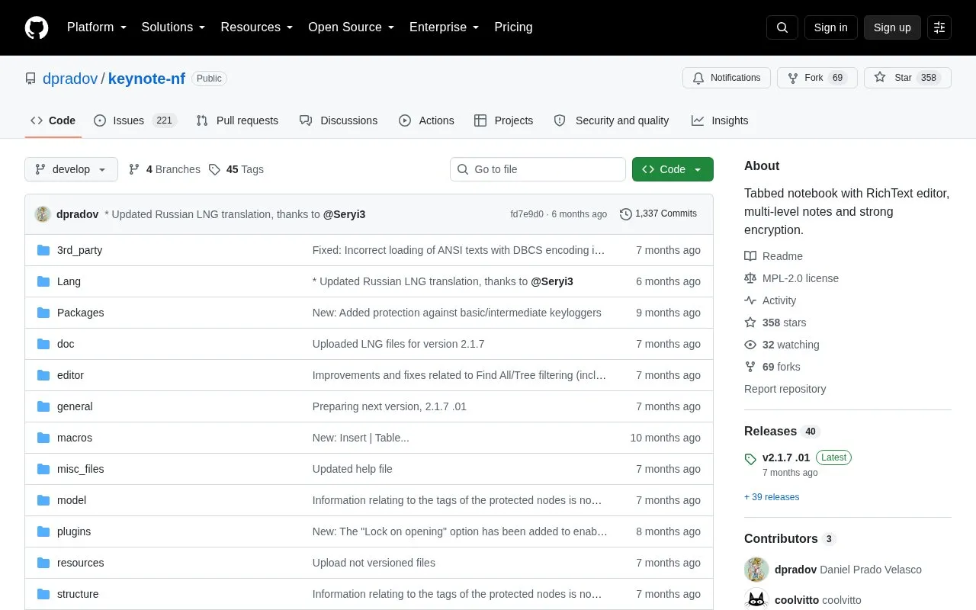Click the Sign in button
Viewport: 976px width, 610px height.
[830, 27]
